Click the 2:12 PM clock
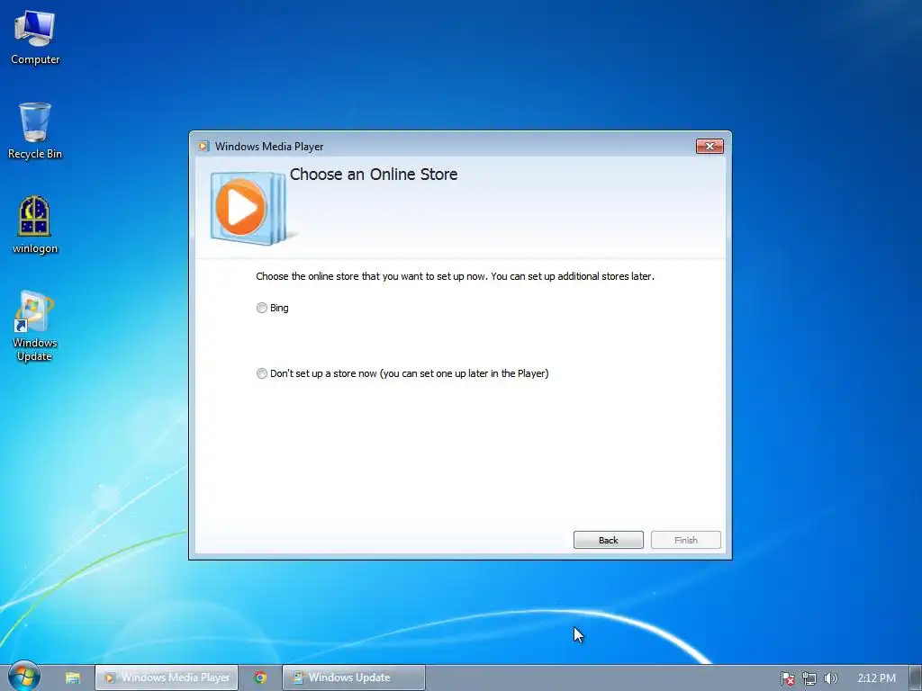The width and height of the screenshot is (922, 691). coord(876,678)
